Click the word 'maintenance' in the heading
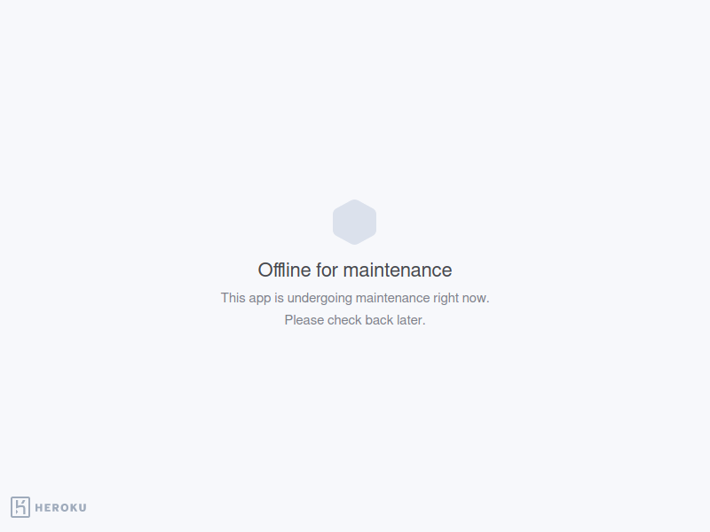The width and height of the screenshot is (710, 532). click(x=398, y=270)
